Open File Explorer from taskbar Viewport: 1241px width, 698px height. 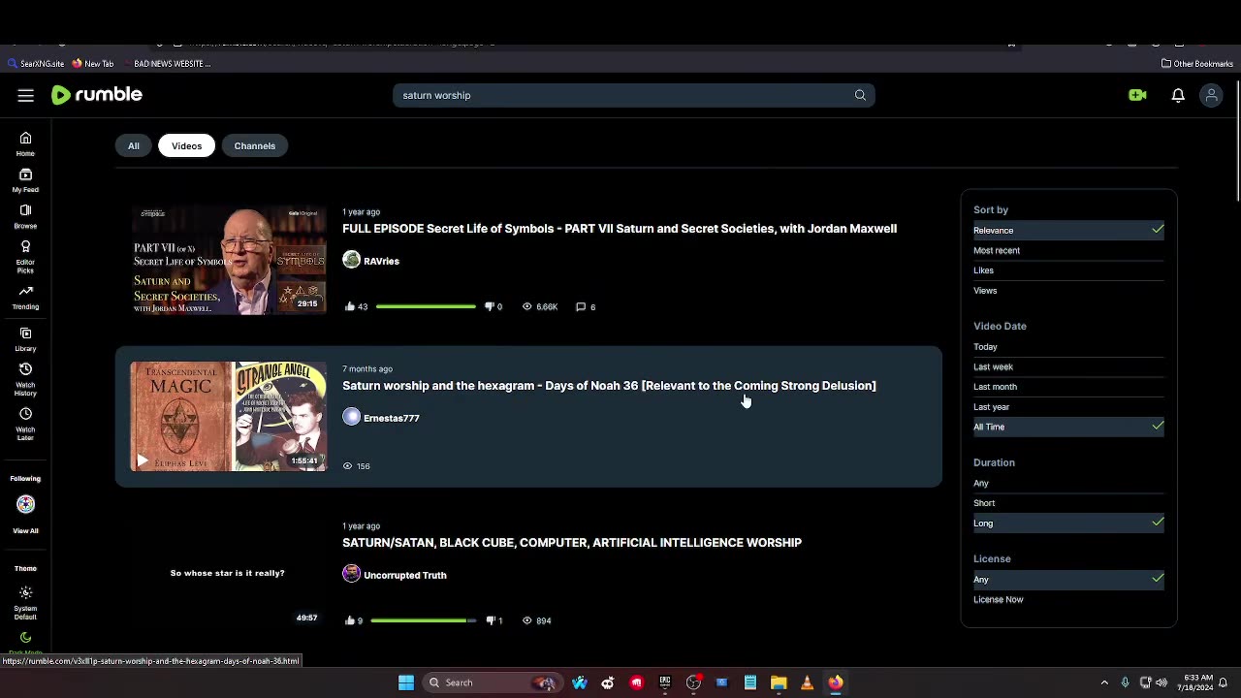click(x=779, y=682)
